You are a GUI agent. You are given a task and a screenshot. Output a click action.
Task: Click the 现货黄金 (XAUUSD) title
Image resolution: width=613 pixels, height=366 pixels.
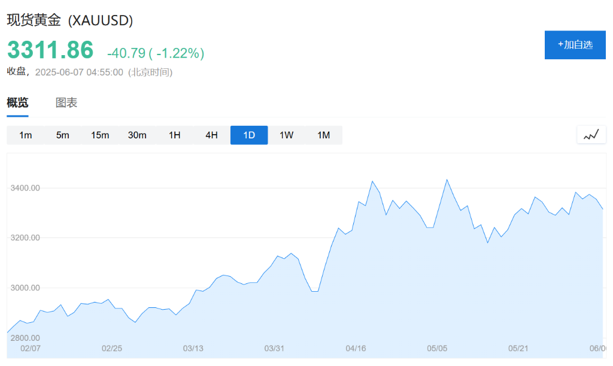pyautogui.click(x=70, y=20)
